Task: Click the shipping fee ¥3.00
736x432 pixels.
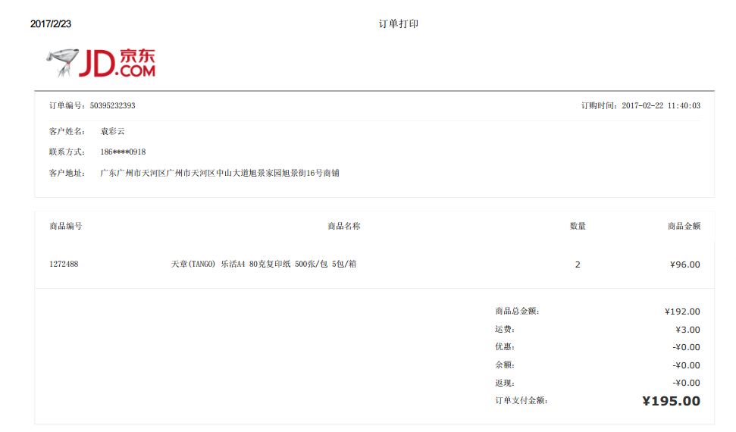Action: coord(687,330)
